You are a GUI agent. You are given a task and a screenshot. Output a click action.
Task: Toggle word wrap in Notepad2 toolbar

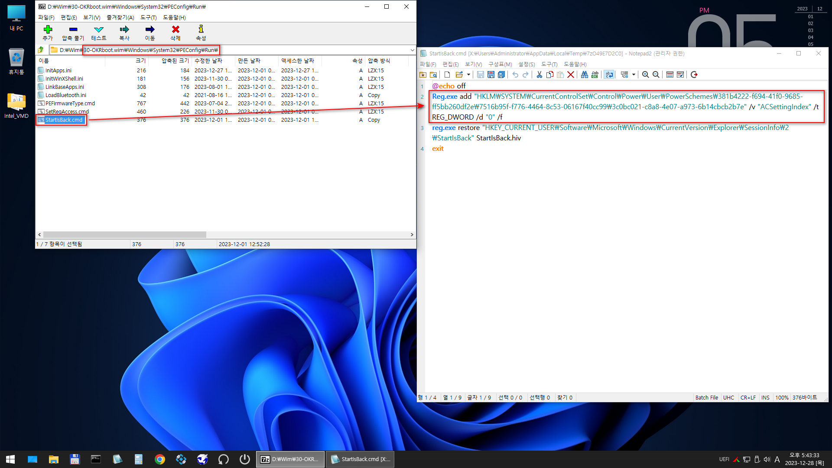click(609, 75)
